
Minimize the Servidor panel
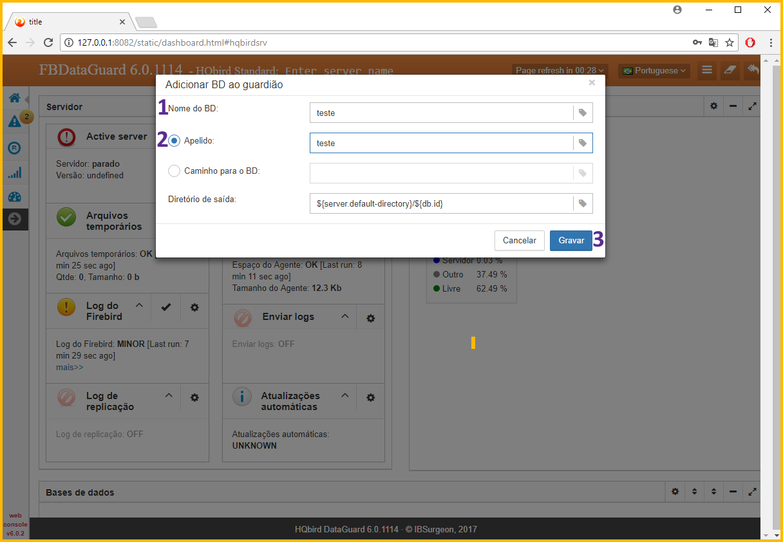(733, 106)
